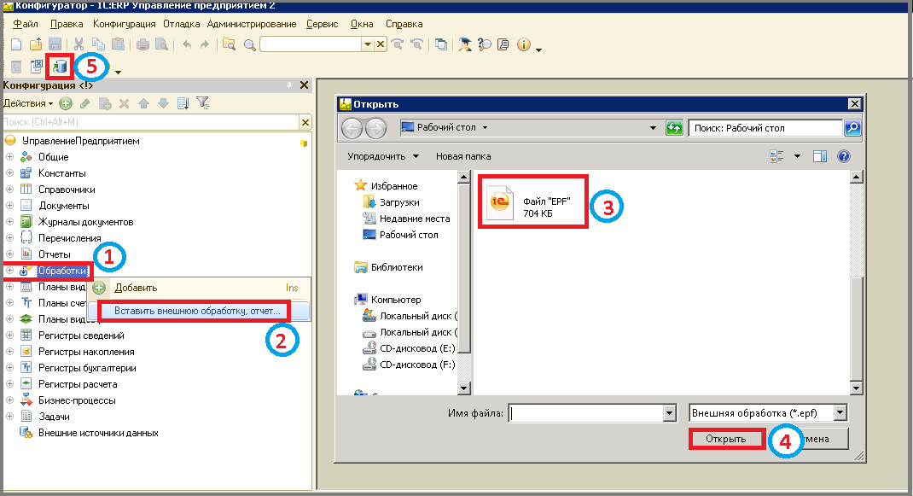This screenshot has height=496, width=913.
Task: Choose Вставить внешнюю обработку, отчет
Action: (199, 312)
